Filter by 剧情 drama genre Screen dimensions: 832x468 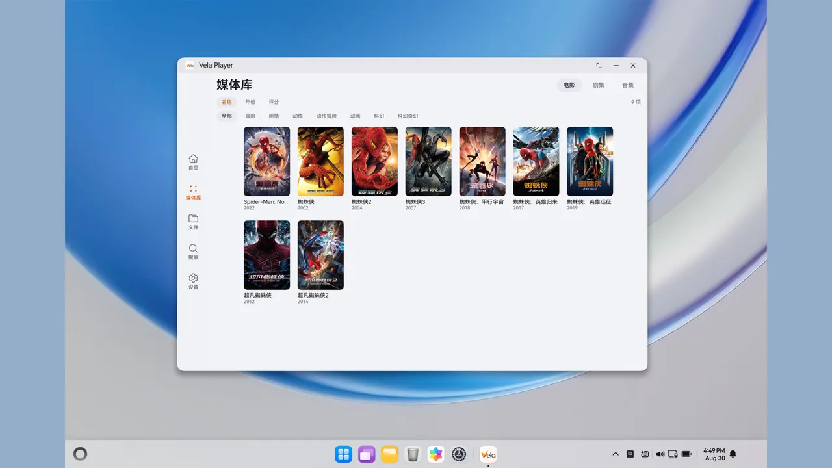pyautogui.click(x=274, y=116)
